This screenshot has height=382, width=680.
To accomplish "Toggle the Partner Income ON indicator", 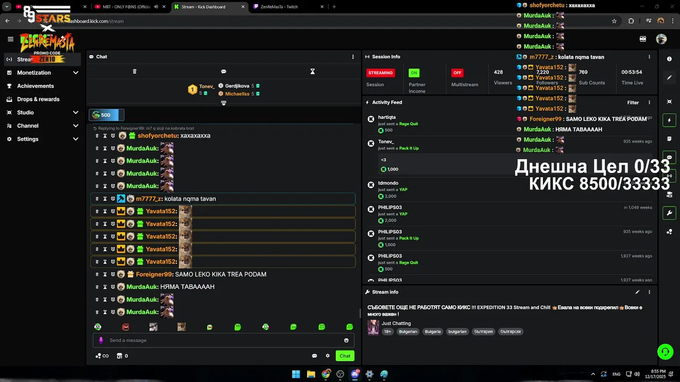I will (414, 73).
